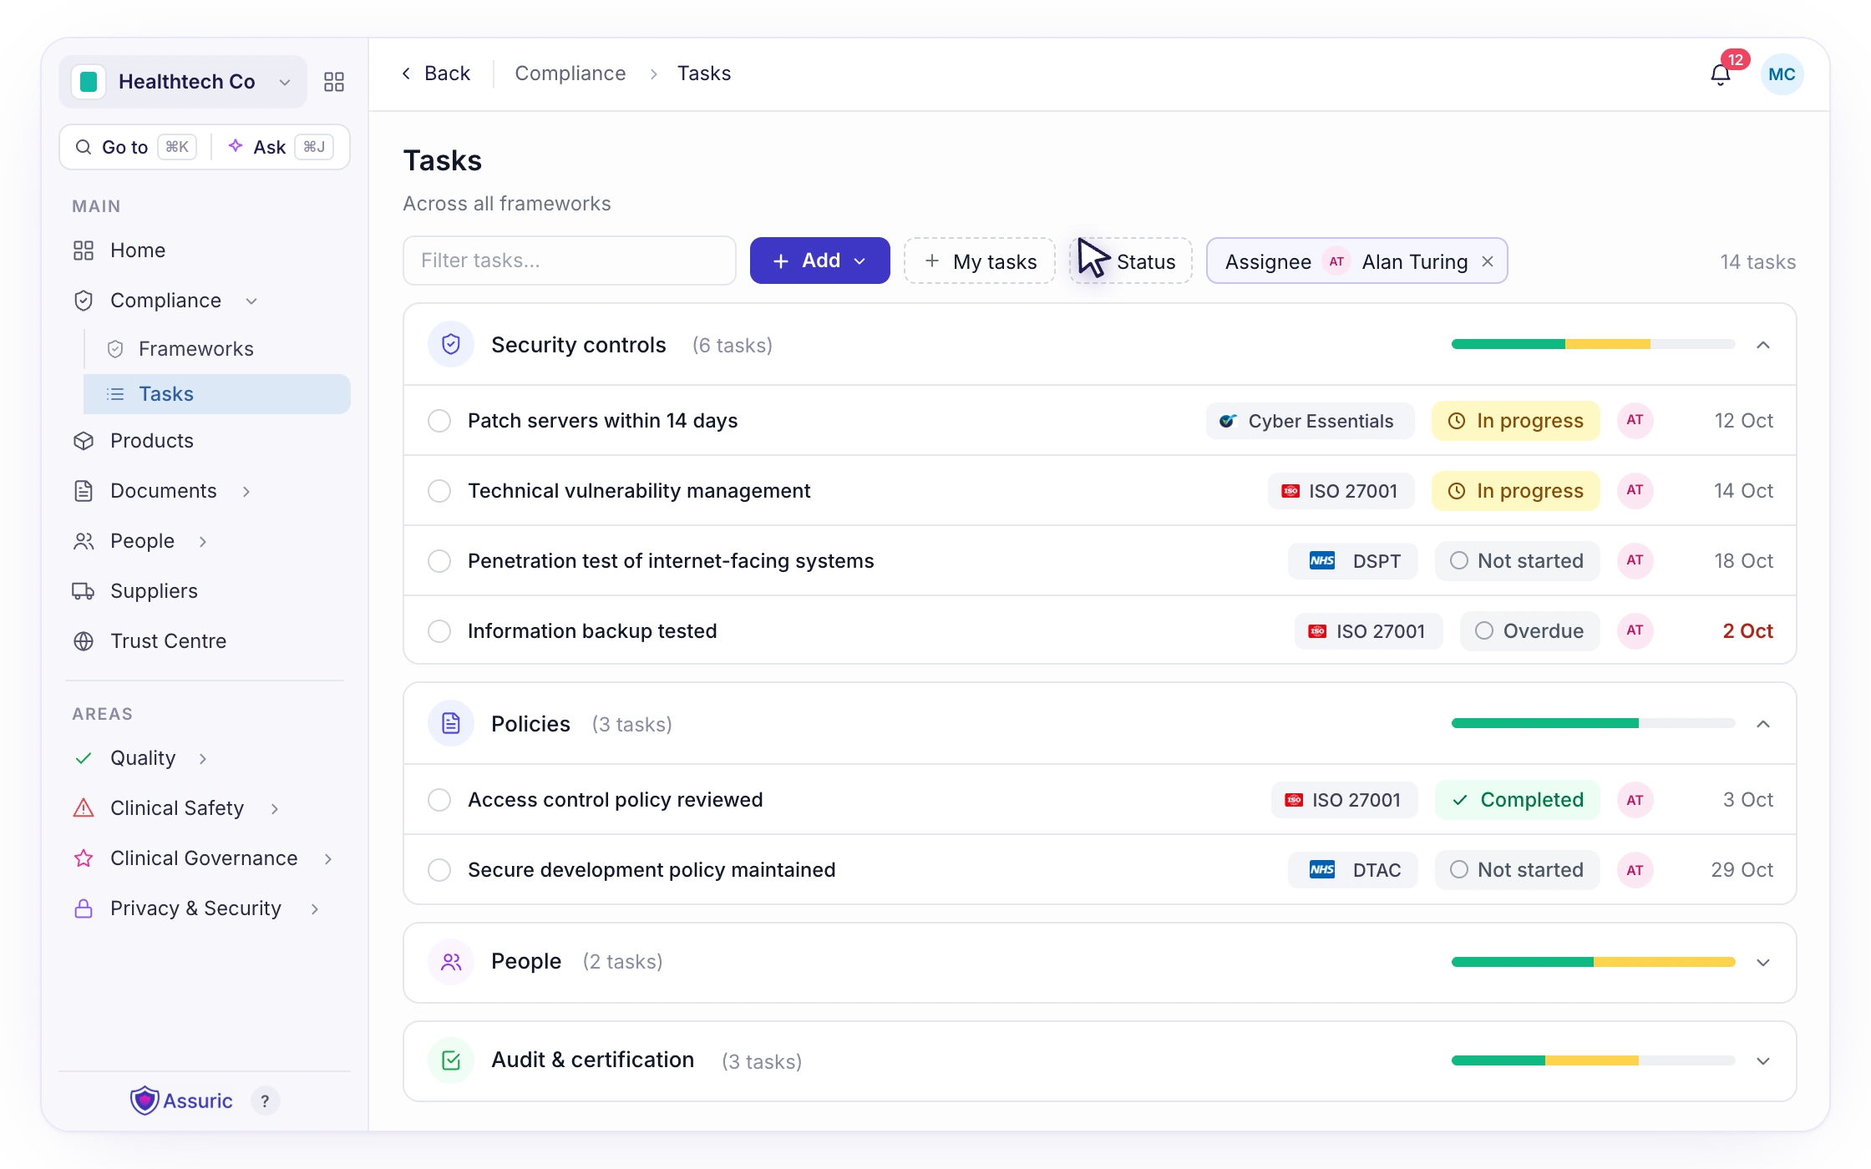Click the Security controls progress bar
1871x1169 pixels.
[1593, 344]
